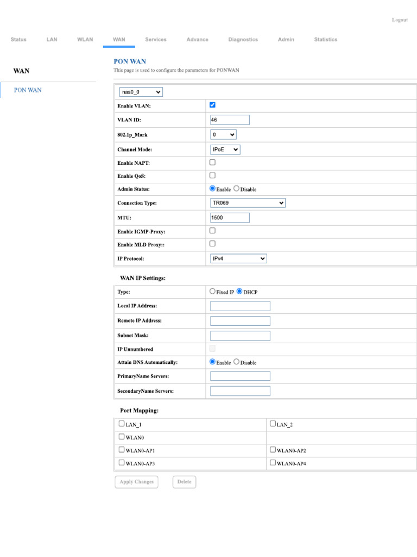
Task: Open the nas0_0 interface dropdown
Action: pos(141,92)
